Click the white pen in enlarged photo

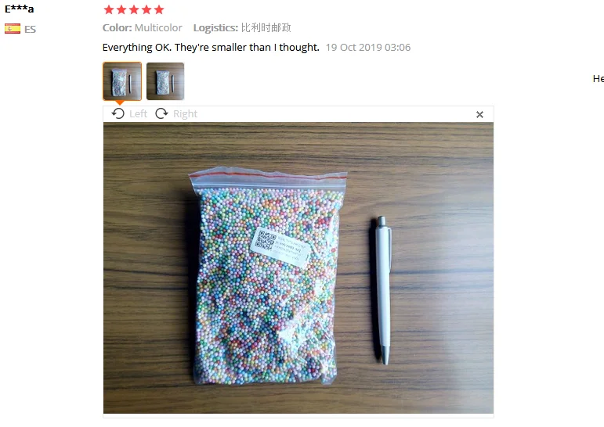coord(382,290)
